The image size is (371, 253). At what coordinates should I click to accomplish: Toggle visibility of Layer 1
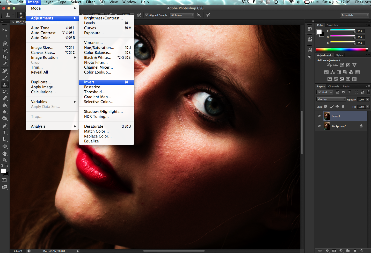click(x=319, y=116)
